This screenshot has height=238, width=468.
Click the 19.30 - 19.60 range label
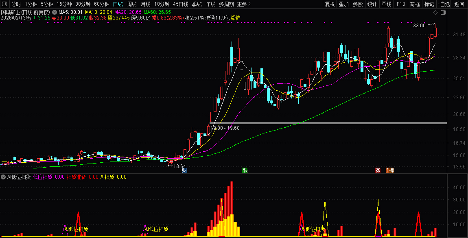225,128
